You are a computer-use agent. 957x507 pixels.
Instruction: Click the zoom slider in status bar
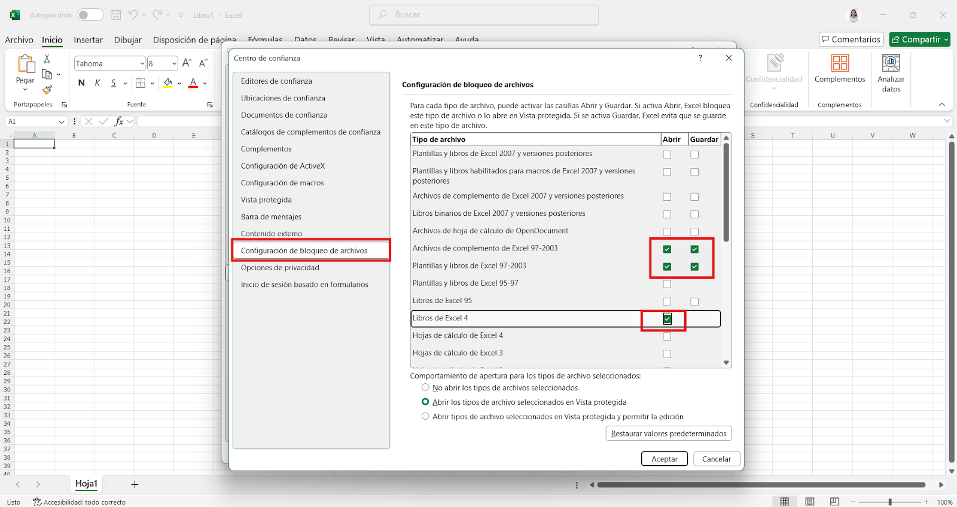[x=890, y=502]
